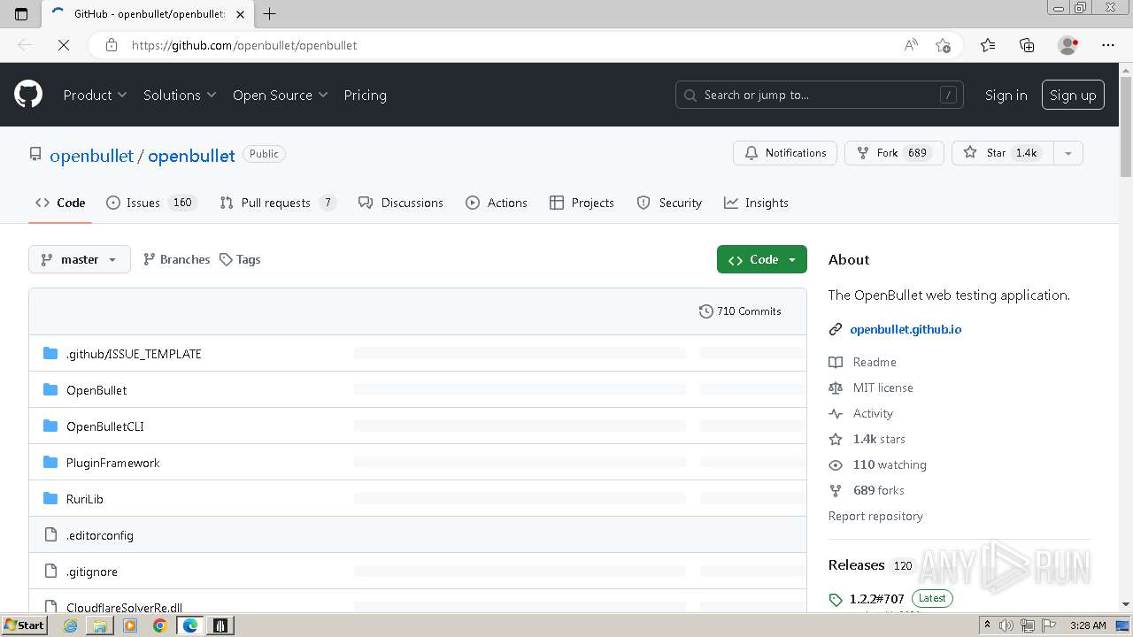The image size is (1133, 637).
Task: Open the Pricing page
Action: tap(365, 95)
